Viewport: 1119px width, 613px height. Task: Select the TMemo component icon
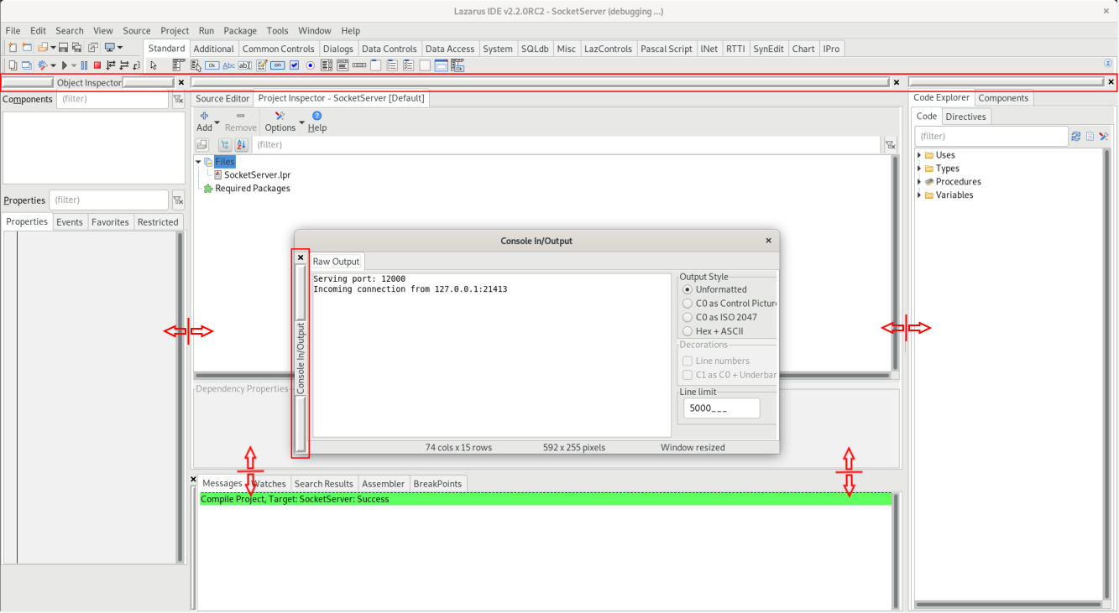[x=262, y=65]
